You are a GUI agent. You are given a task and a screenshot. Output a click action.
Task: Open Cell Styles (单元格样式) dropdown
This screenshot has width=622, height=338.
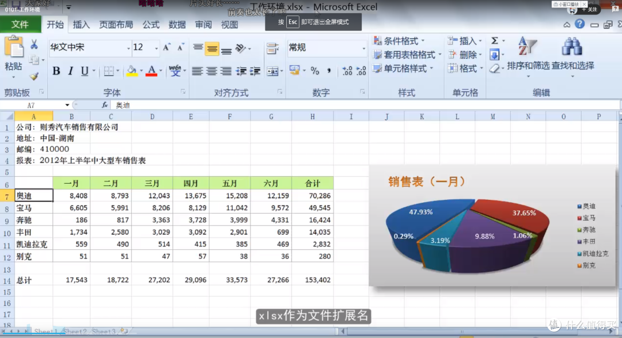(403, 69)
